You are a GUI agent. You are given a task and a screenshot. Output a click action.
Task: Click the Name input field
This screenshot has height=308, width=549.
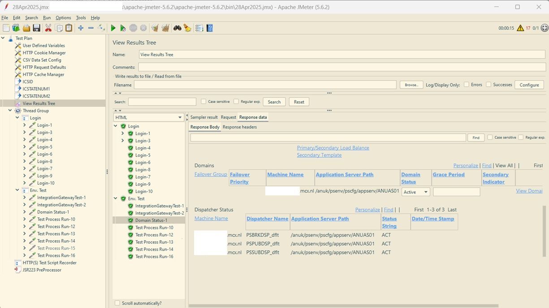click(342, 55)
